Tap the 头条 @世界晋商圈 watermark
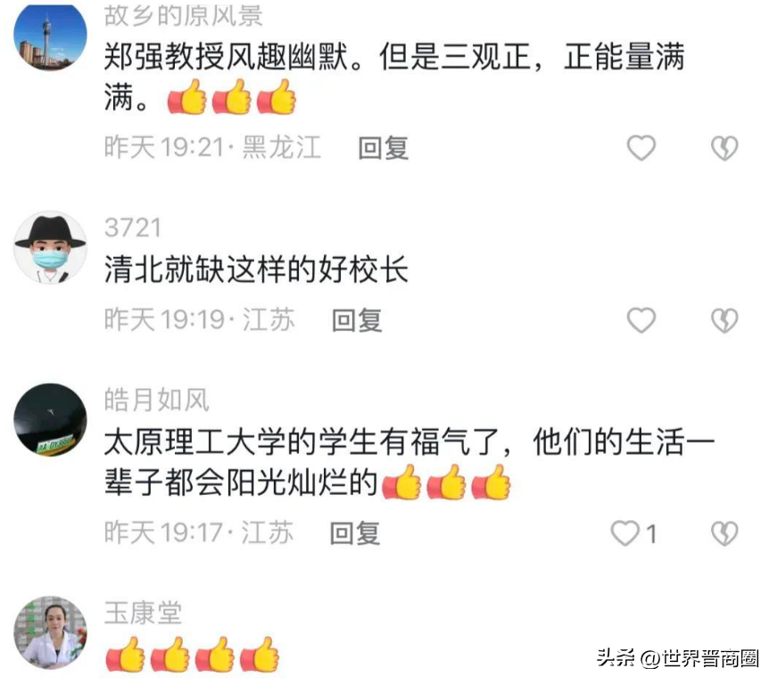Screen dimensions: 777x685 pyautogui.click(x=677, y=658)
